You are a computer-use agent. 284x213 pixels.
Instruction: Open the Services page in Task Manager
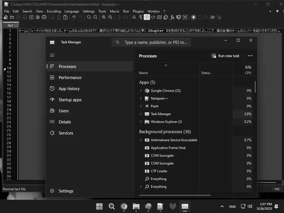tap(90, 133)
